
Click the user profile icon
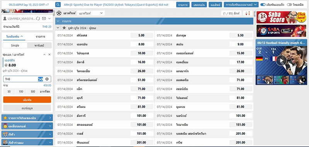(x=5, y=18)
